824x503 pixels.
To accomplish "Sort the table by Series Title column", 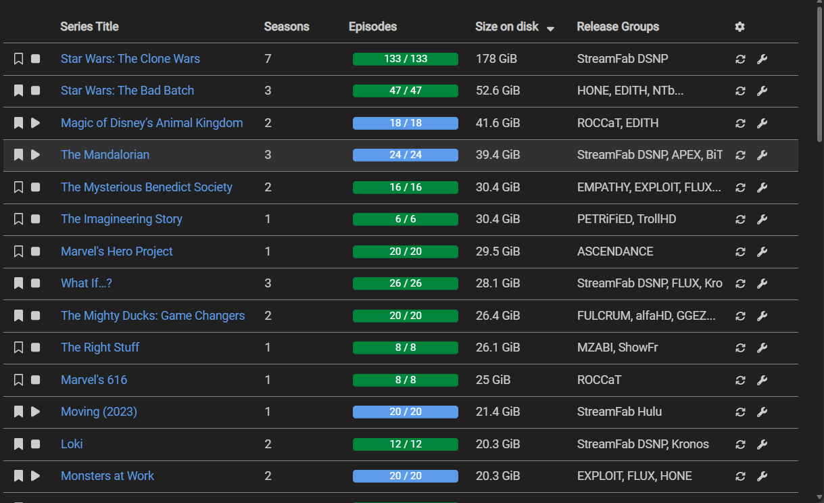I will [89, 27].
